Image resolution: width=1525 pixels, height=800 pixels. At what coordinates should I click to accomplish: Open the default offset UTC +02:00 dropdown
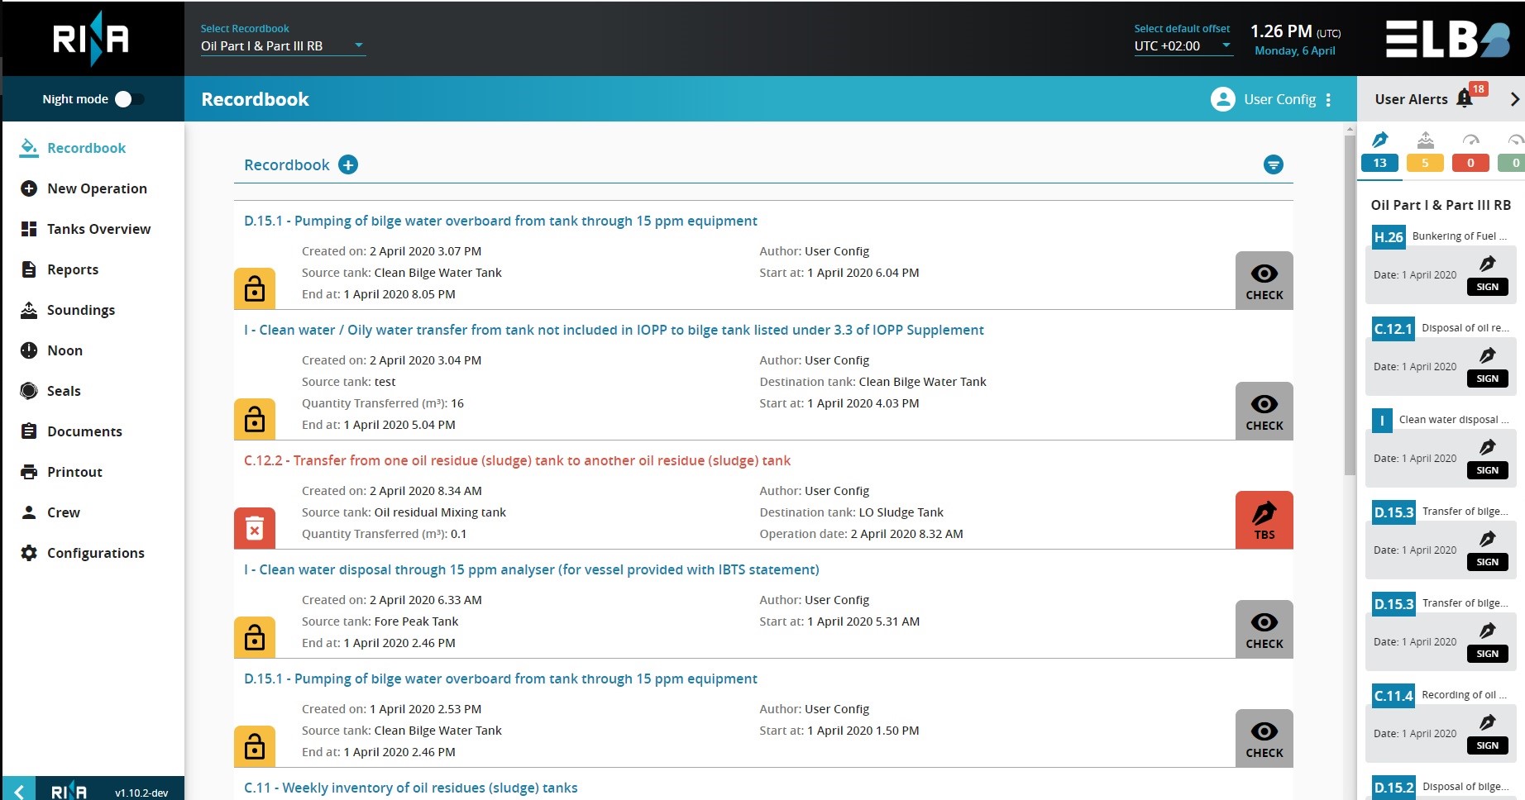[1183, 46]
